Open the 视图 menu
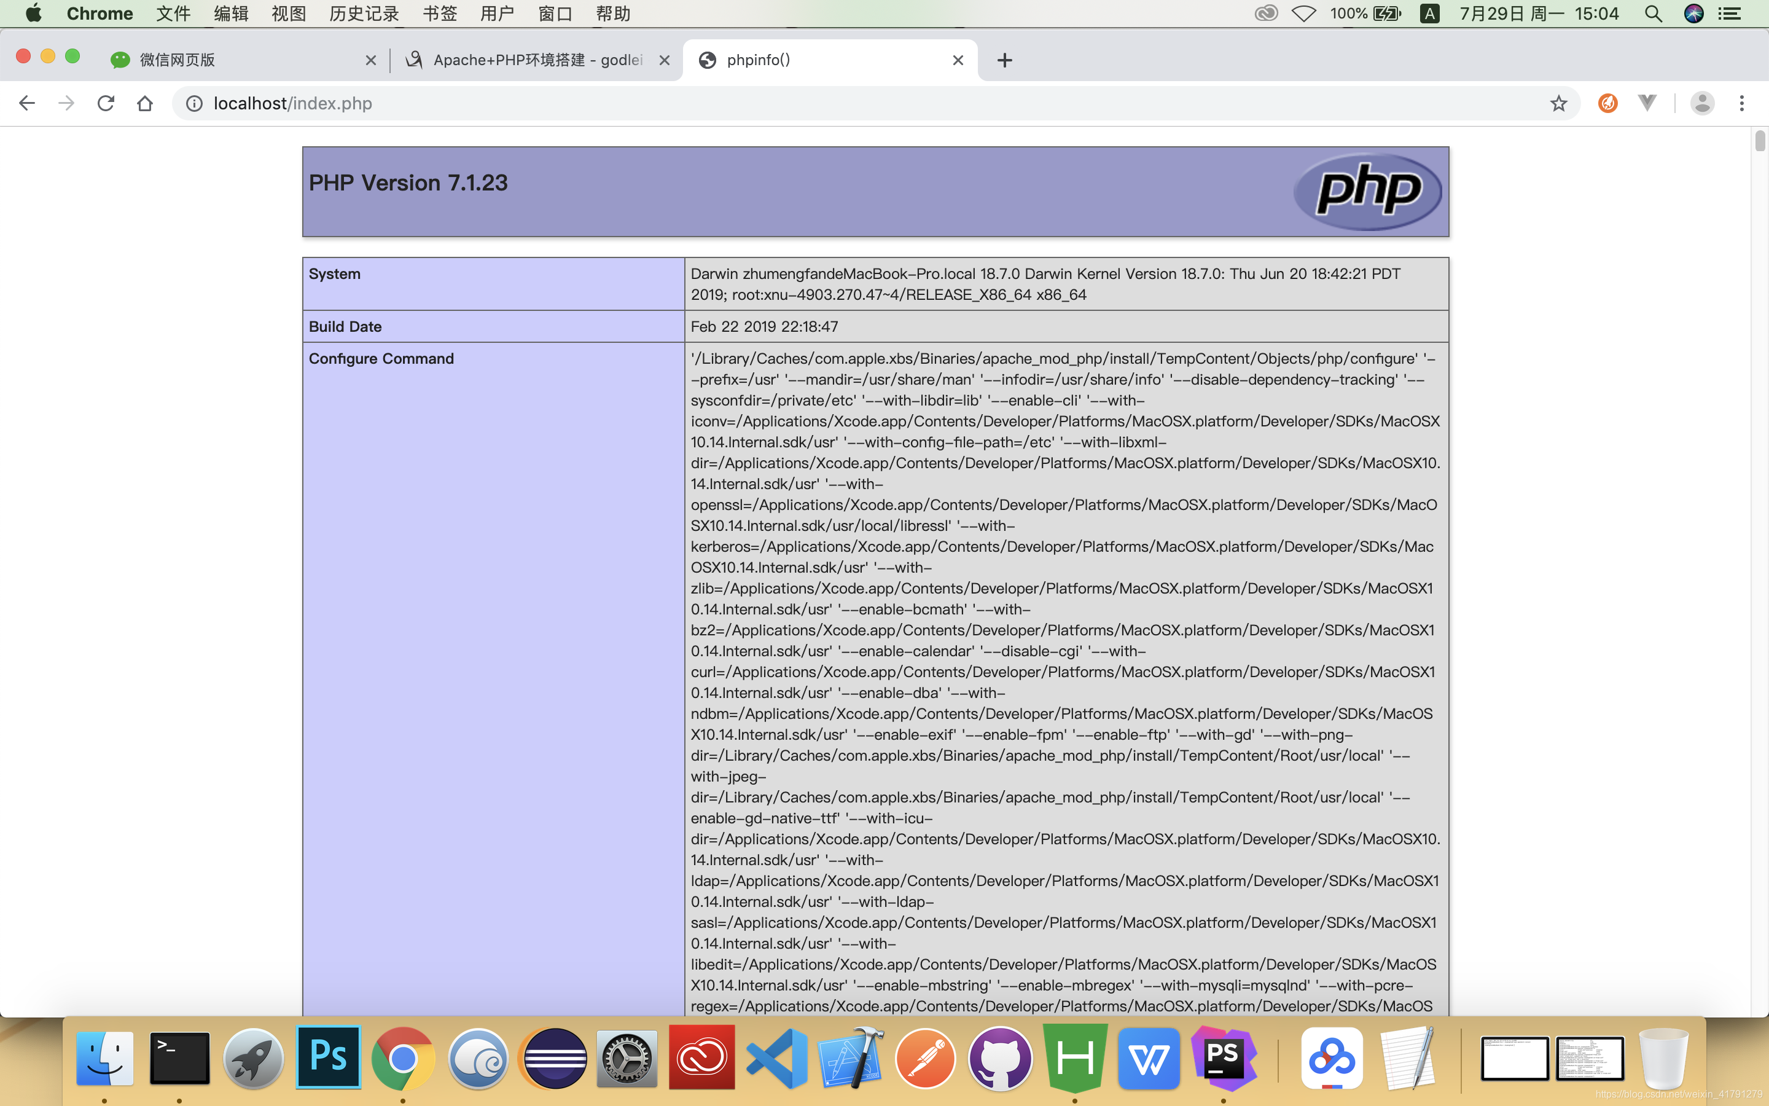Screen dimensions: 1769x1106 pos(289,13)
